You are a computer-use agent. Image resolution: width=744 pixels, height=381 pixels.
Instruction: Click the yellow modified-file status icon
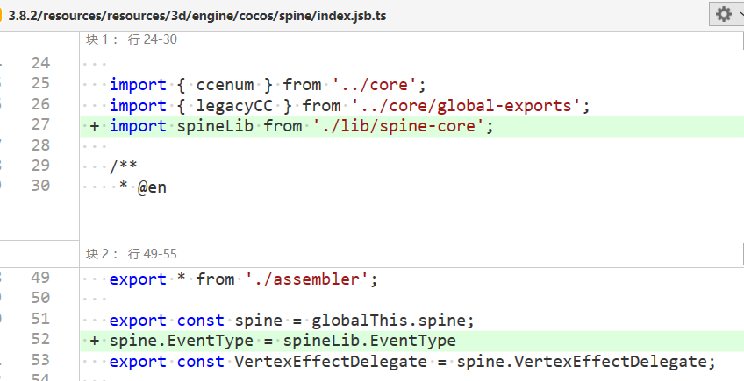point(2,14)
